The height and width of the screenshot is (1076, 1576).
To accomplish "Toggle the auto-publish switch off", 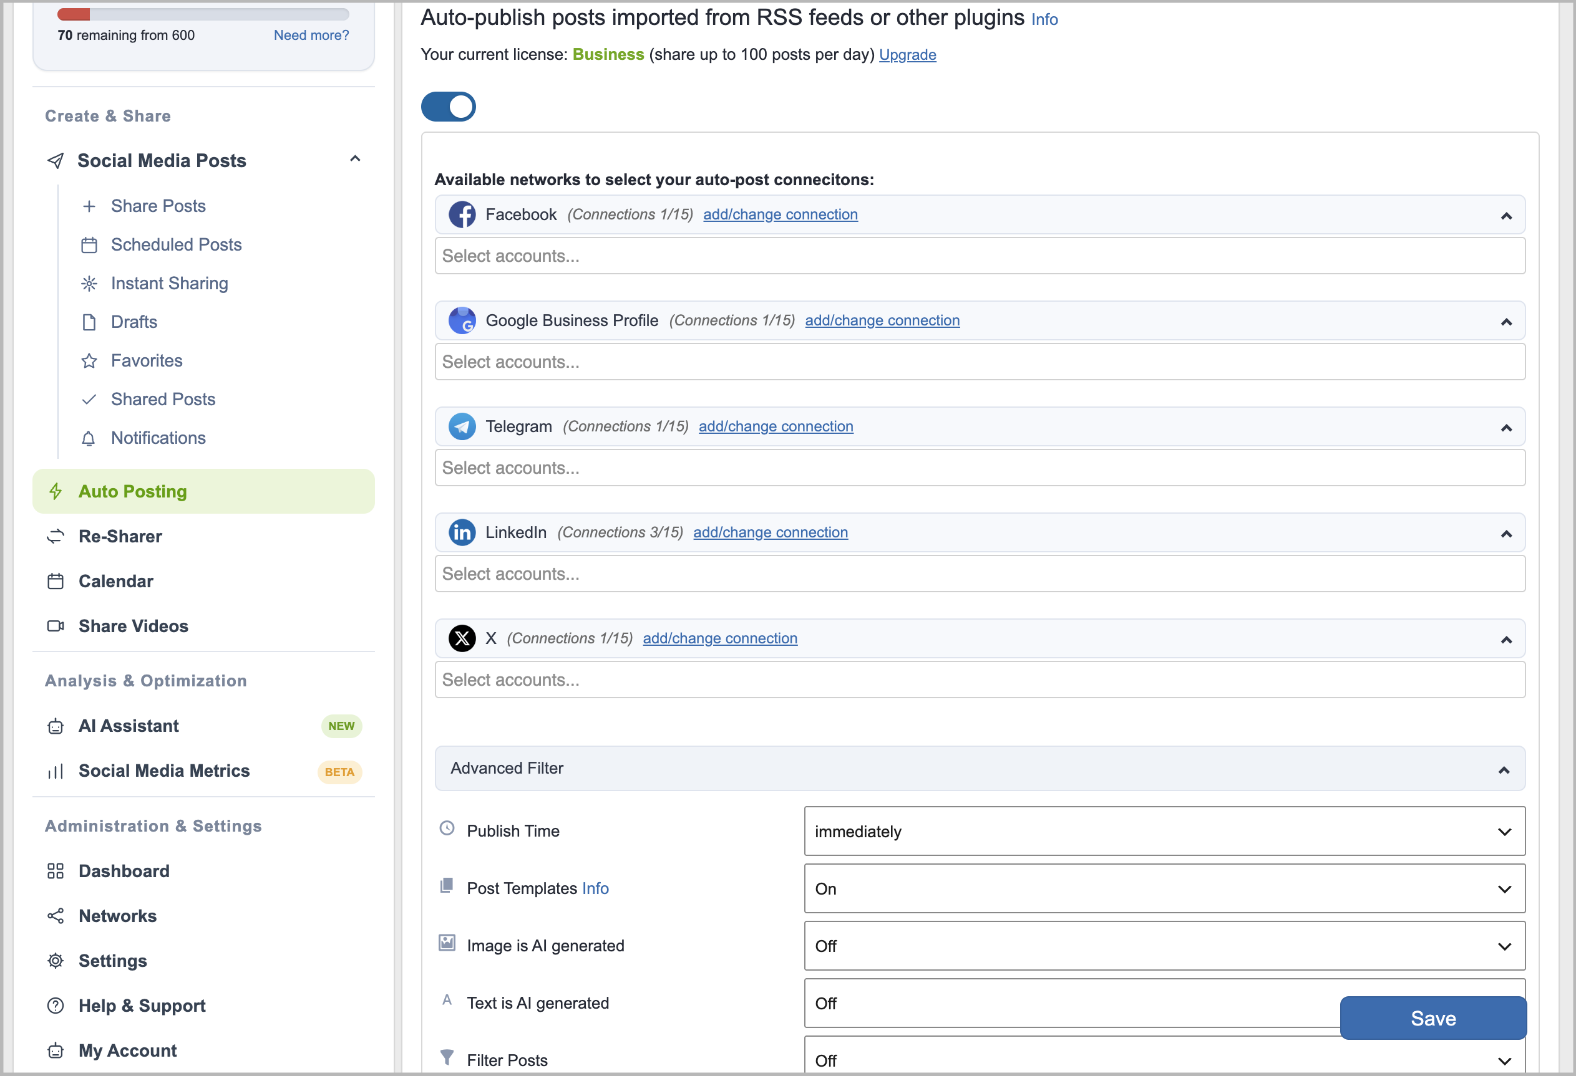I will click(448, 107).
